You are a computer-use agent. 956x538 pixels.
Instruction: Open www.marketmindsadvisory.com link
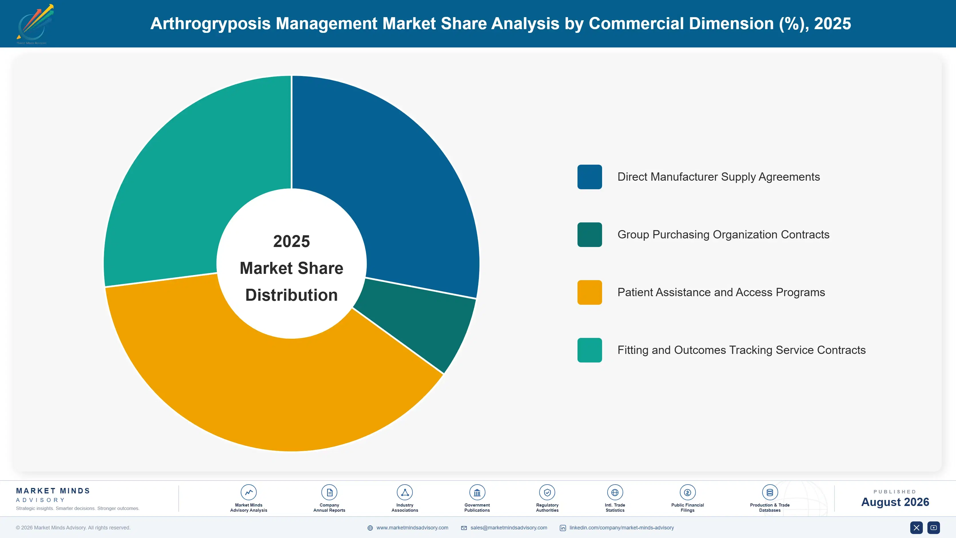[412, 528]
